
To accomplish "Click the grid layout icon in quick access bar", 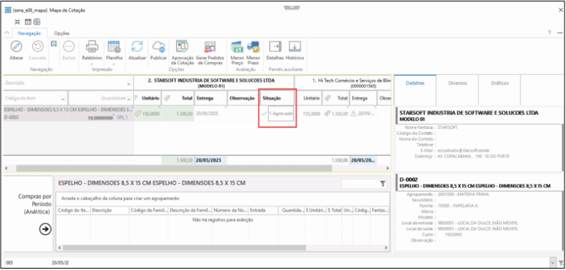I will pos(37,22).
